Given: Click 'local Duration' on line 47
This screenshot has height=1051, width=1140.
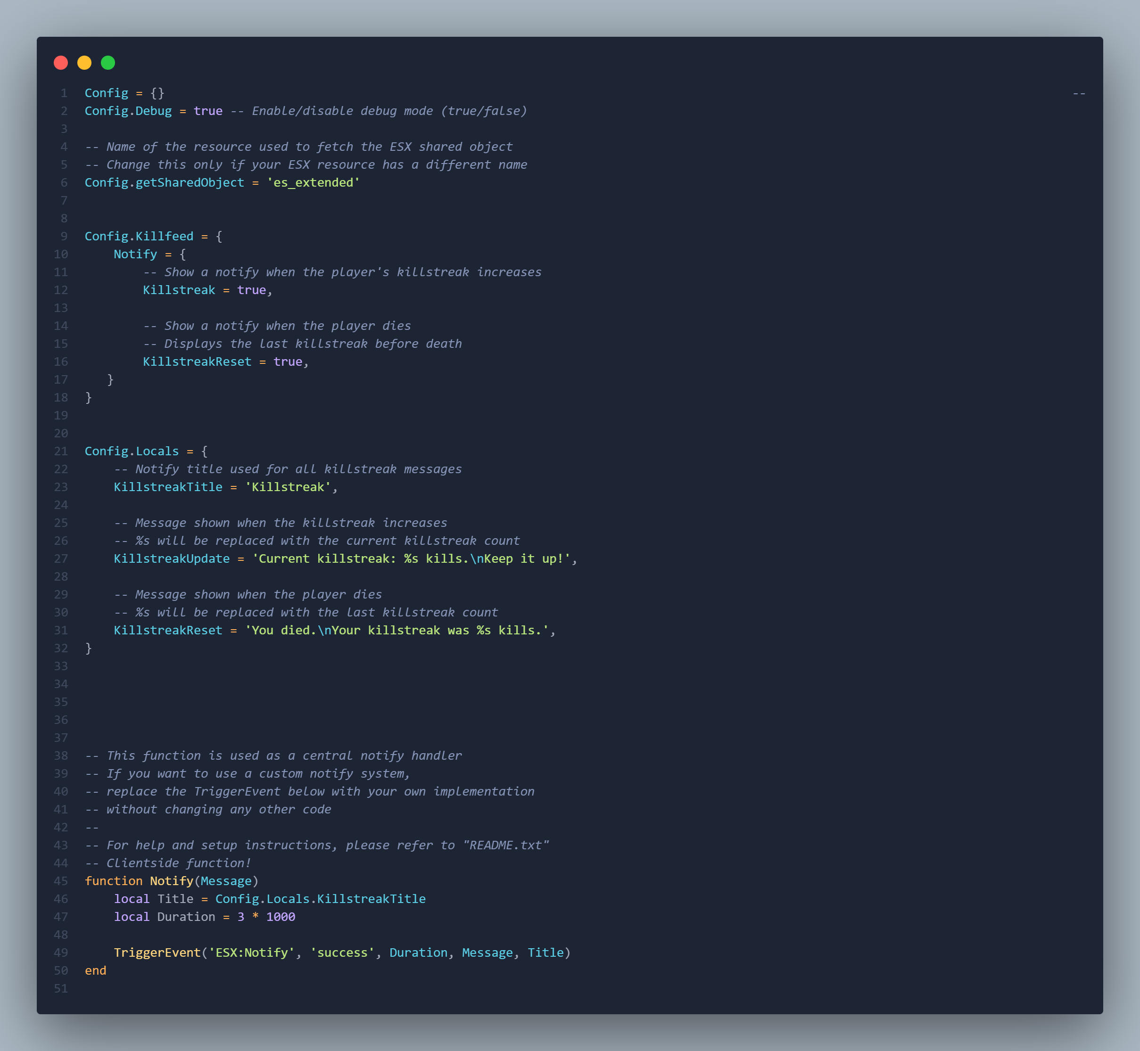Looking at the screenshot, I should [x=165, y=917].
